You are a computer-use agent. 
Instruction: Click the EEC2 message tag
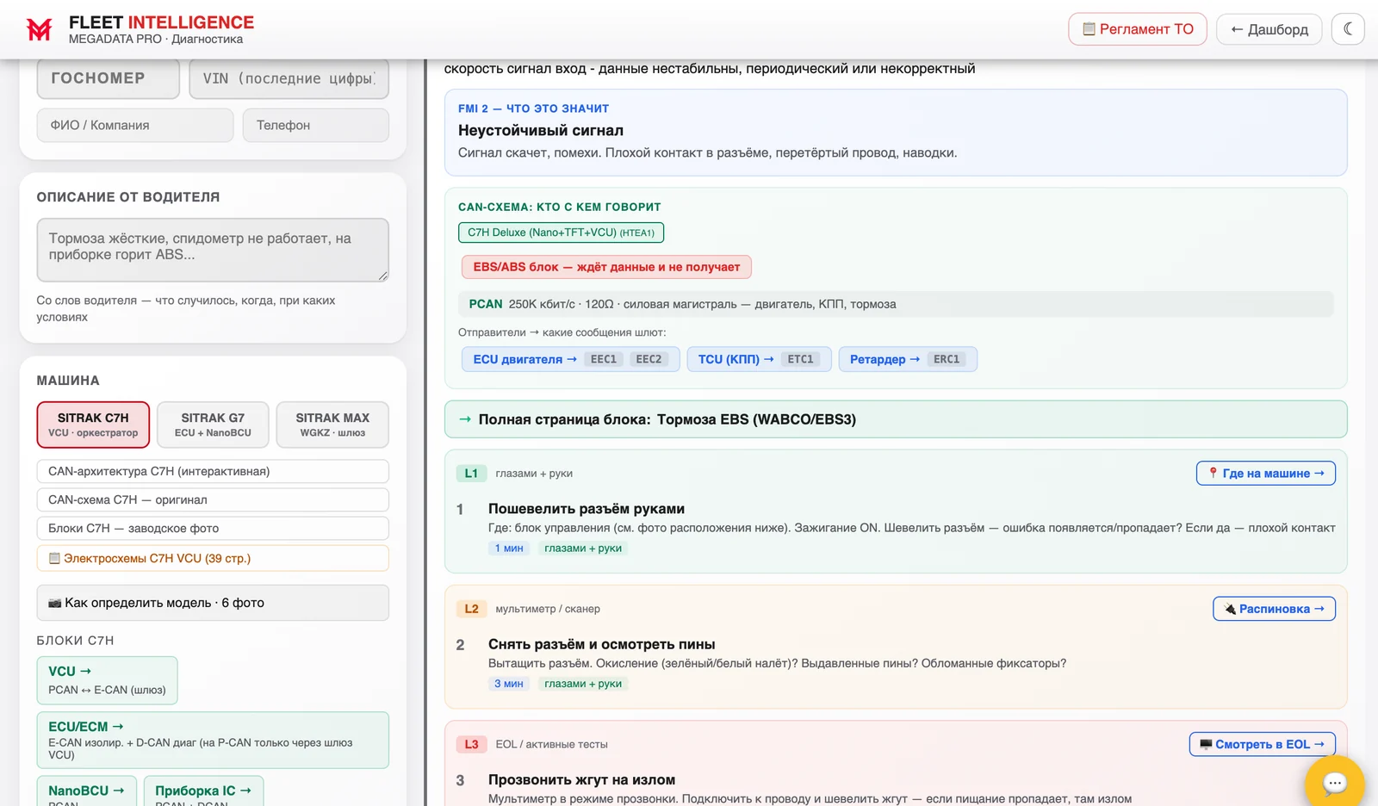click(x=649, y=359)
